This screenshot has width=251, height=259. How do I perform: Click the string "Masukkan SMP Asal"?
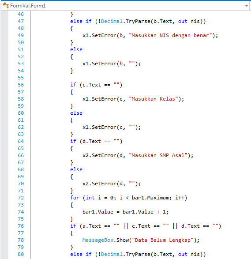tap(158, 155)
